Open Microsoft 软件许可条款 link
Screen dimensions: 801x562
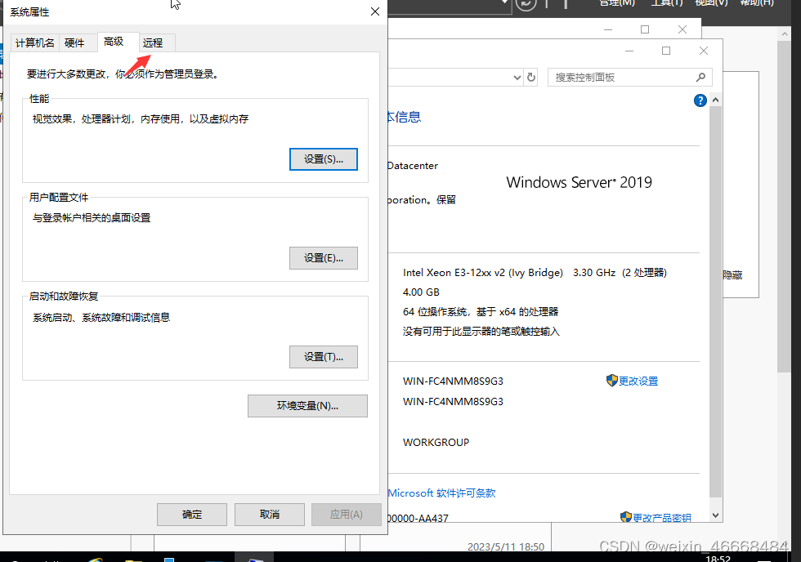(442, 493)
